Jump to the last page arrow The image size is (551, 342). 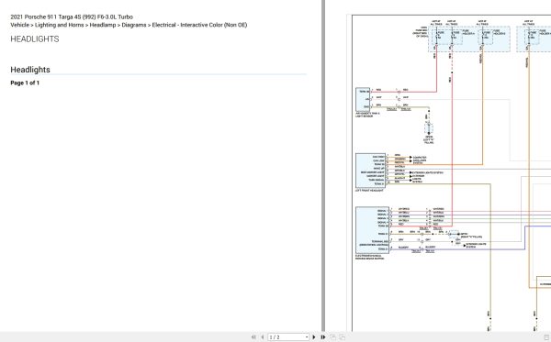pos(323,337)
